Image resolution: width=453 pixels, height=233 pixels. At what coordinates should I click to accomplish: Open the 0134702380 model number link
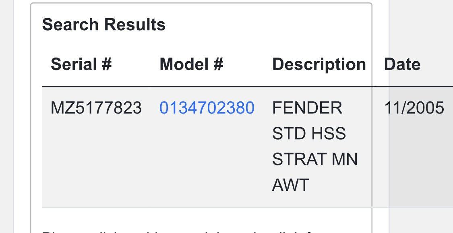[x=207, y=108]
